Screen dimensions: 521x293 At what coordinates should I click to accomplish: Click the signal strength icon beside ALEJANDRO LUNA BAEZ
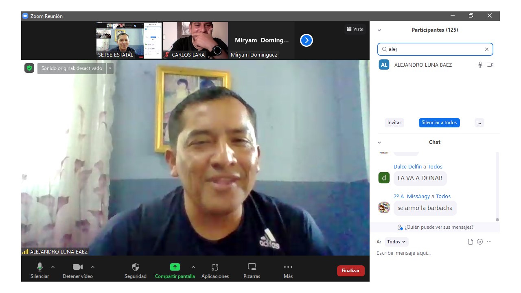click(25, 251)
